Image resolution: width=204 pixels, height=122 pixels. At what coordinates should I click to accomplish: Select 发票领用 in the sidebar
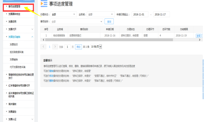point(12,22)
